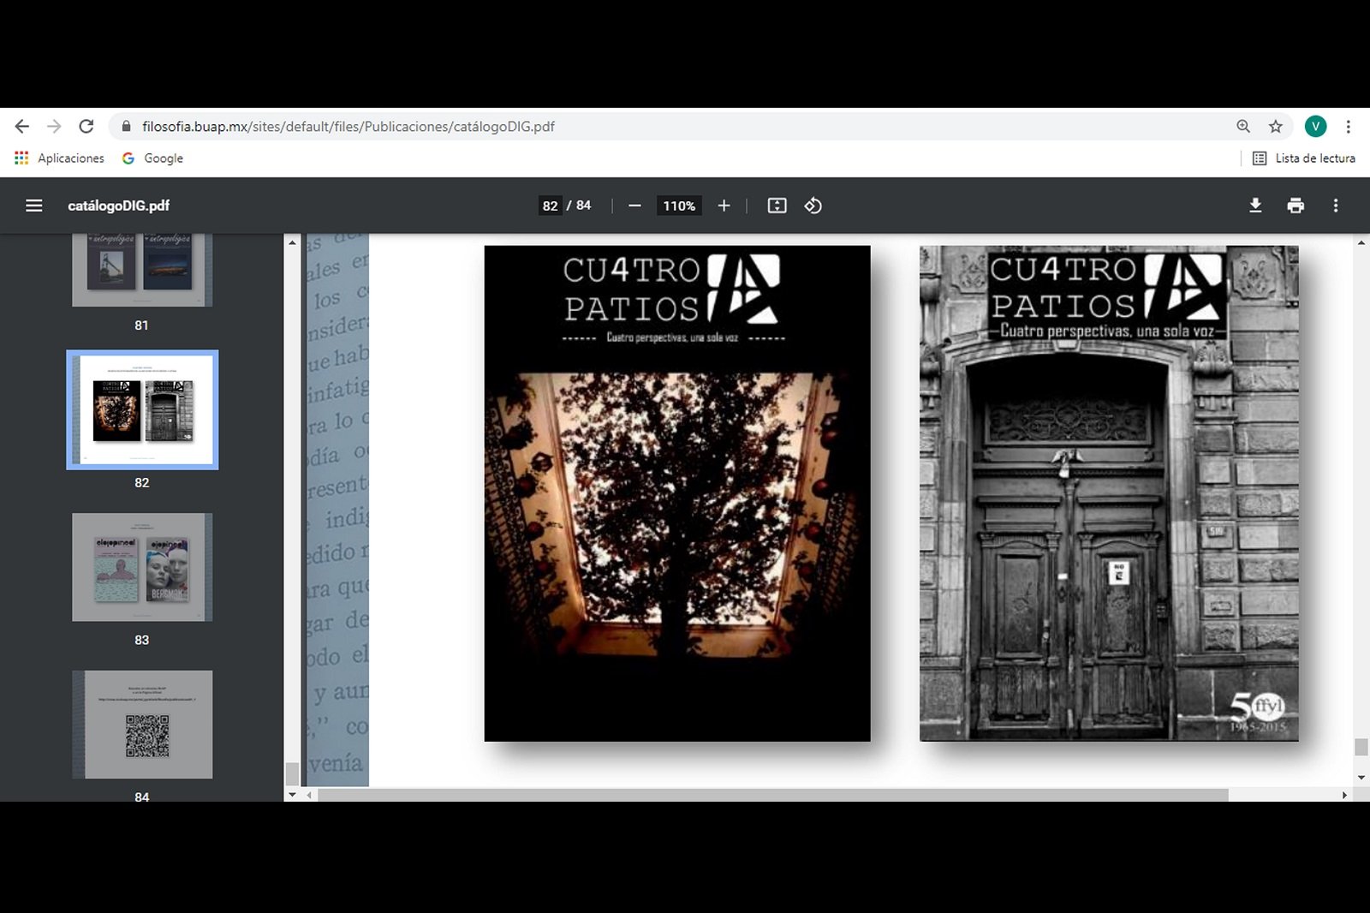Click the sidebar scroll up arrow
1370x913 pixels.
pos(292,242)
